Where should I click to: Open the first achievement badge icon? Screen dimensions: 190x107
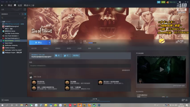click(x=34, y=82)
